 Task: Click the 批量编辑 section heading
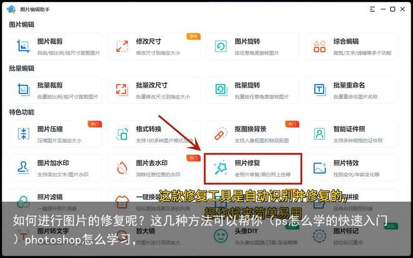tap(22, 68)
